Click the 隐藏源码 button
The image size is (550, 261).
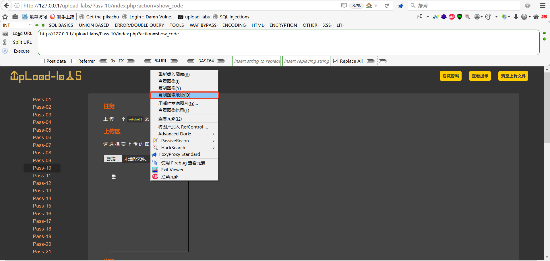[x=451, y=76]
